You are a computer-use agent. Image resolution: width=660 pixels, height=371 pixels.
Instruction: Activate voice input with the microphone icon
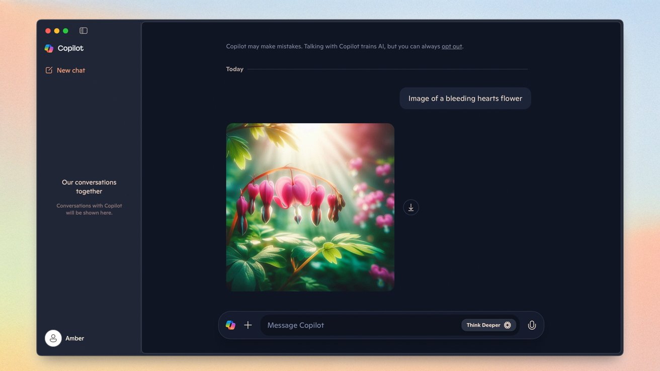point(532,325)
